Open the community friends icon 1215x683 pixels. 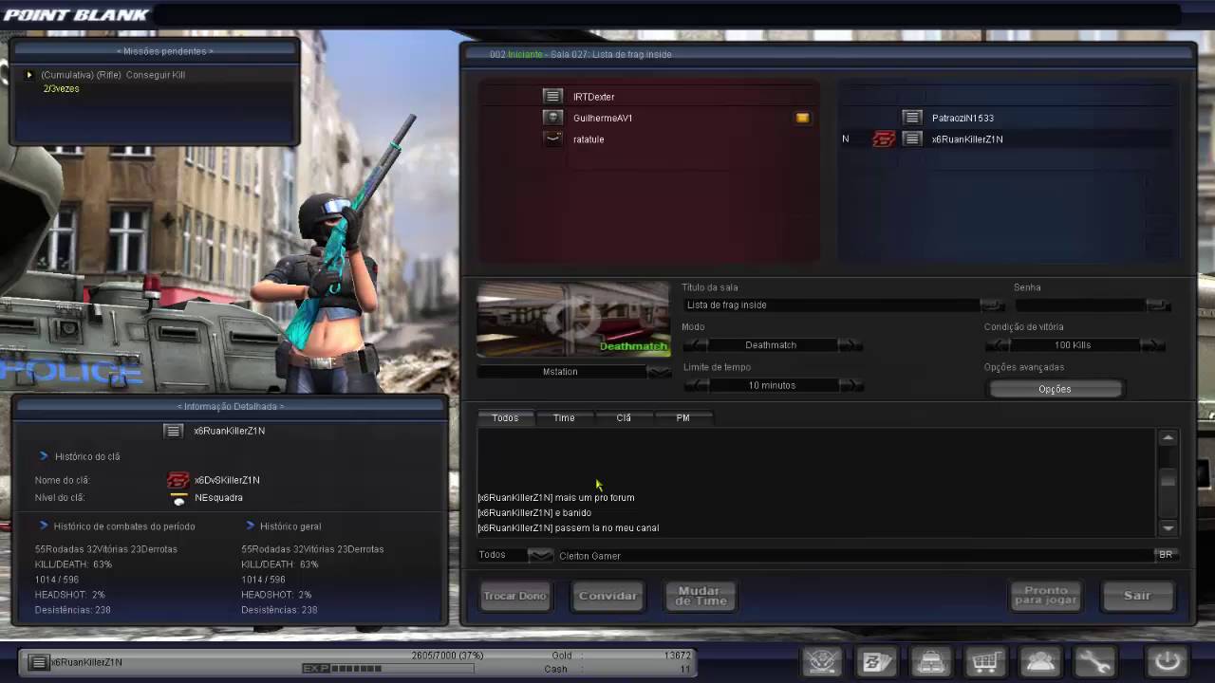[1038, 661]
